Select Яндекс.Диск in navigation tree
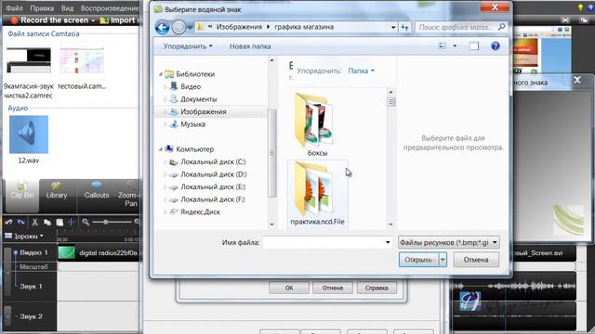The image size is (595, 334). pos(200,212)
